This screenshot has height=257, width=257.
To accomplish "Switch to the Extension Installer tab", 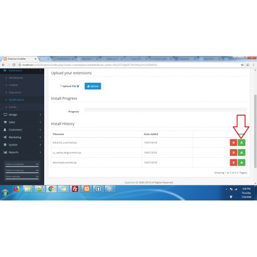I will coord(20,59).
